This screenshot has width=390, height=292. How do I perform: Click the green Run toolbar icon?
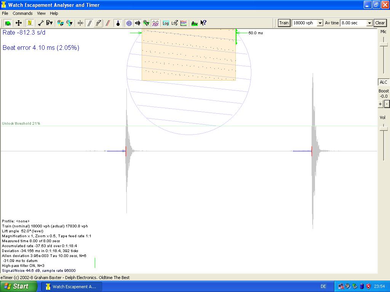coord(8,23)
